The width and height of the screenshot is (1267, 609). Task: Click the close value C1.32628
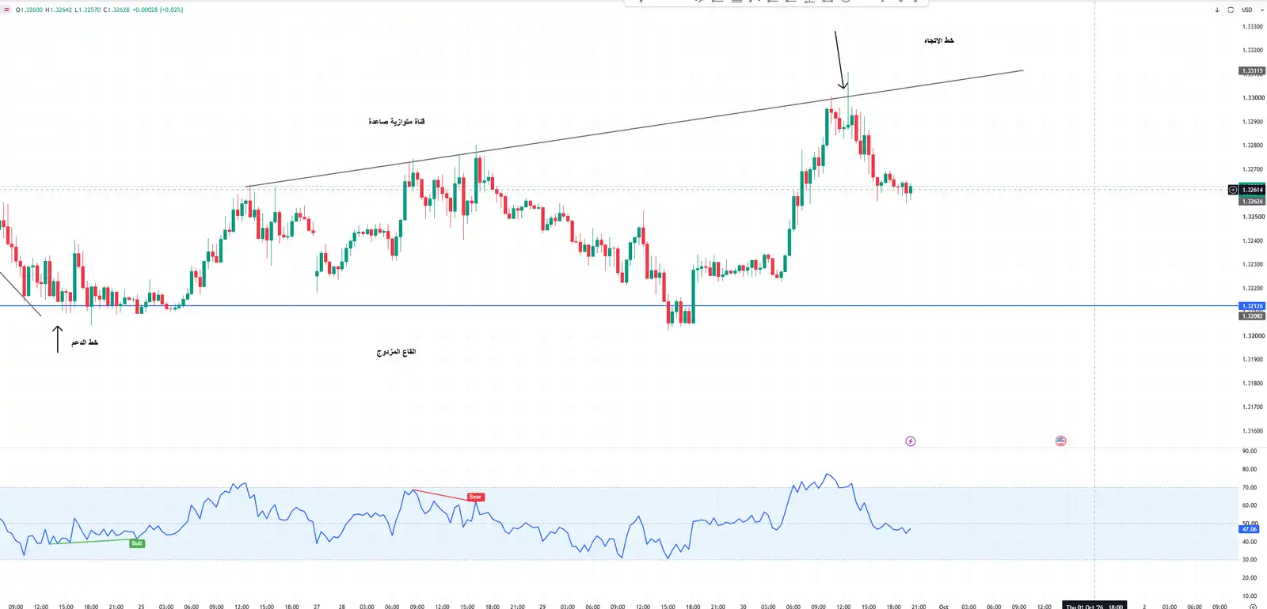[116, 9]
